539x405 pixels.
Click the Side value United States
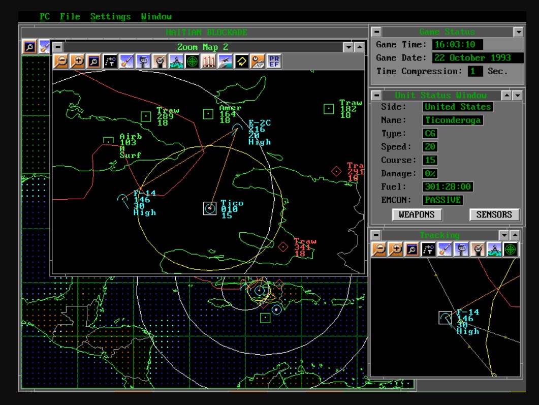point(458,107)
